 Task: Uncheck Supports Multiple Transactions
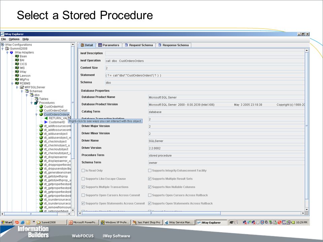83,187
